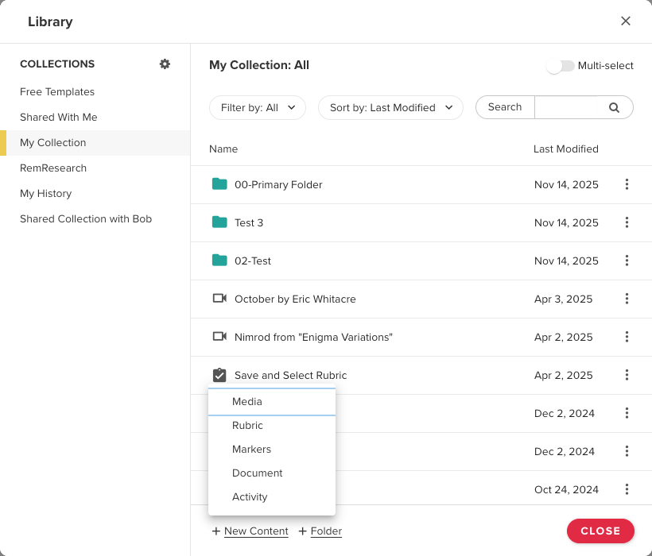The width and height of the screenshot is (652, 556).
Task: Click the video icon for October by Eric Whitacre
Action: tap(219, 299)
